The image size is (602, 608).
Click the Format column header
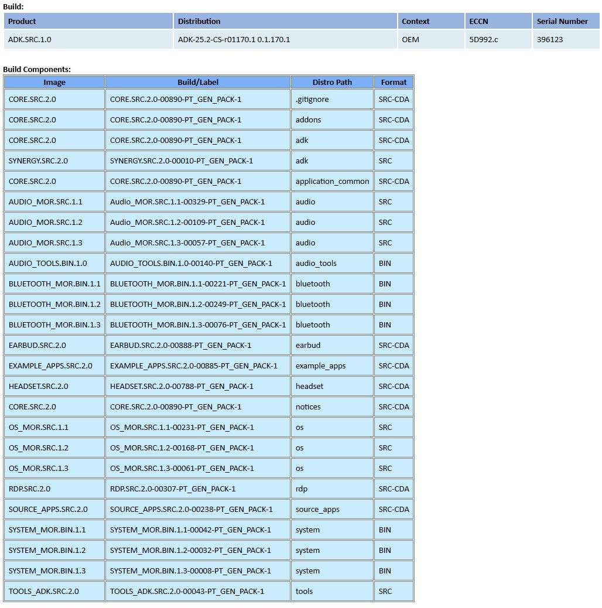pyautogui.click(x=394, y=83)
